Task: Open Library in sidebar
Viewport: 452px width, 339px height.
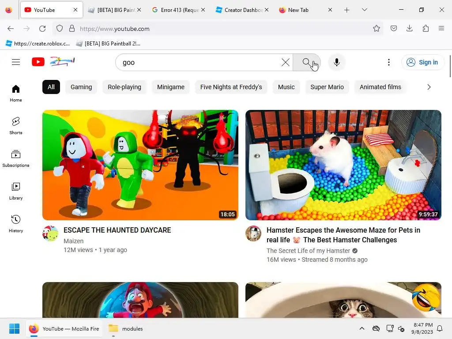Action: point(16,192)
